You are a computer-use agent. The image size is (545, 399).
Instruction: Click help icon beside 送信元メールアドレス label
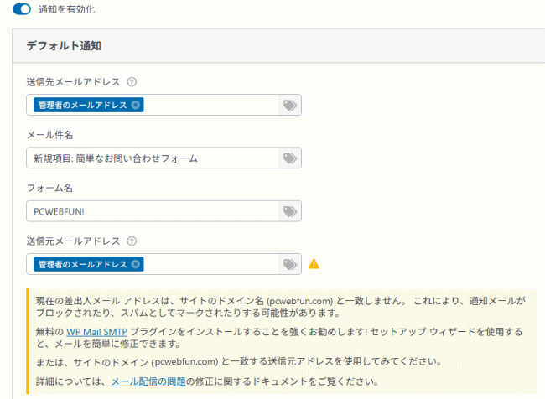click(132, 241)
